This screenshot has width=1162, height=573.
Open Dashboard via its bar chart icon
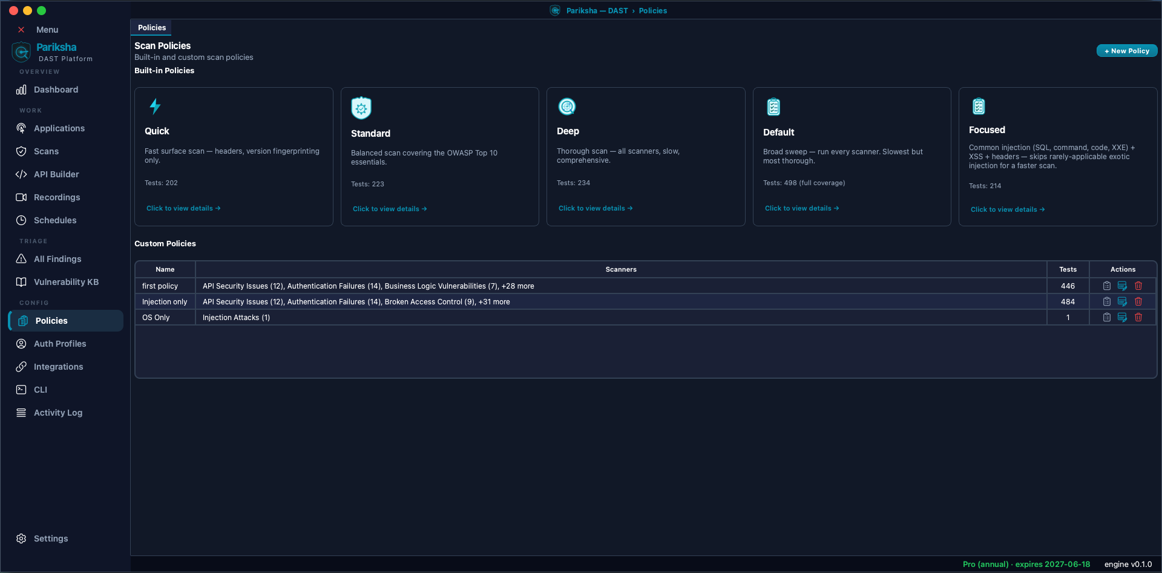[x=21, y=90]
